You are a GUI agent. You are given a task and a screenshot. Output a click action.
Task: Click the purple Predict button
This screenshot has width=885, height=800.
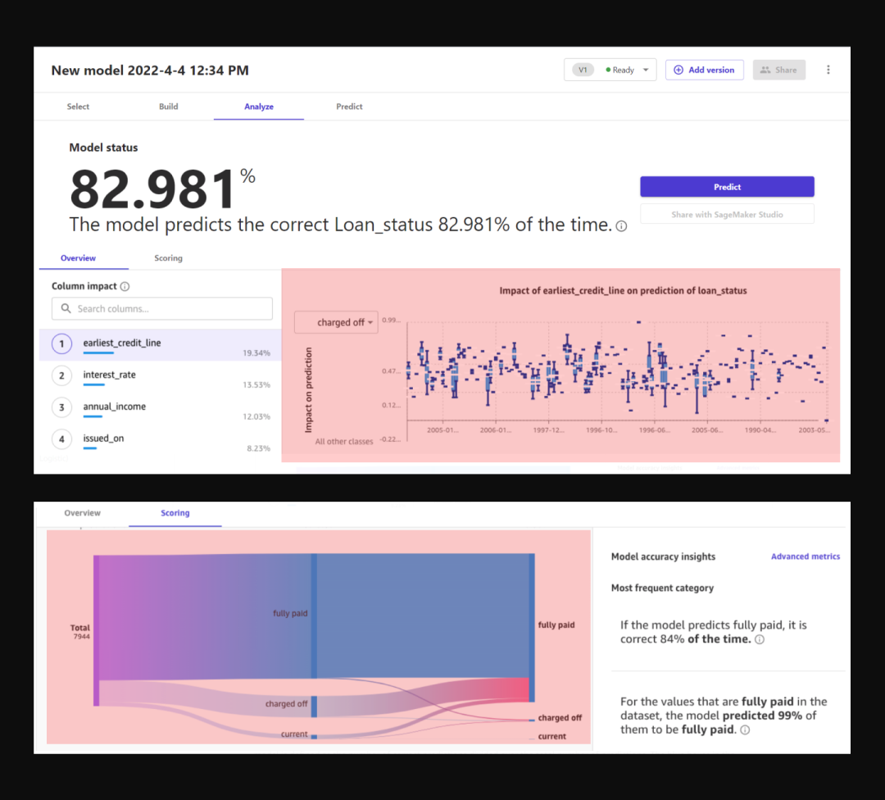[x=727, y=187]
